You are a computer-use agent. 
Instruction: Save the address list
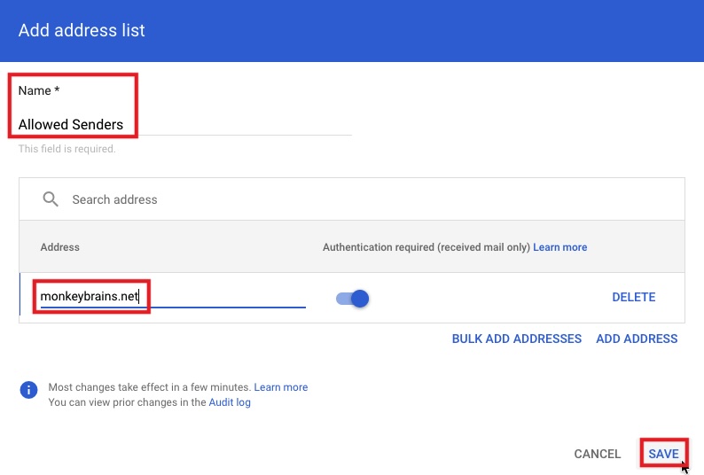point(663,454)
